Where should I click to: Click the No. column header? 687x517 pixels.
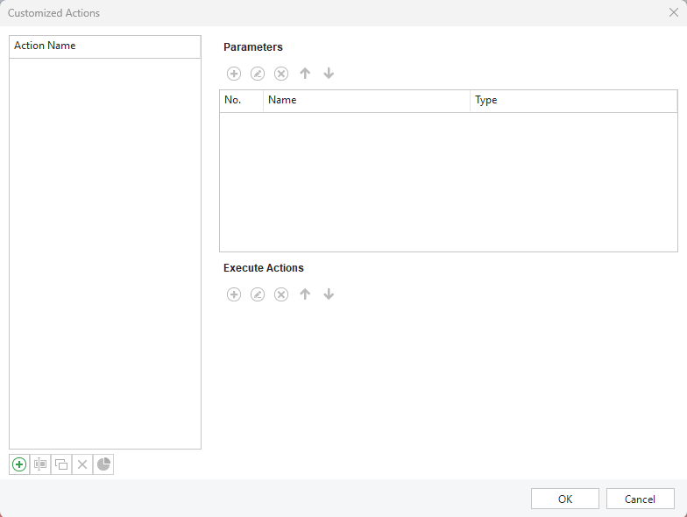point(242,101)
